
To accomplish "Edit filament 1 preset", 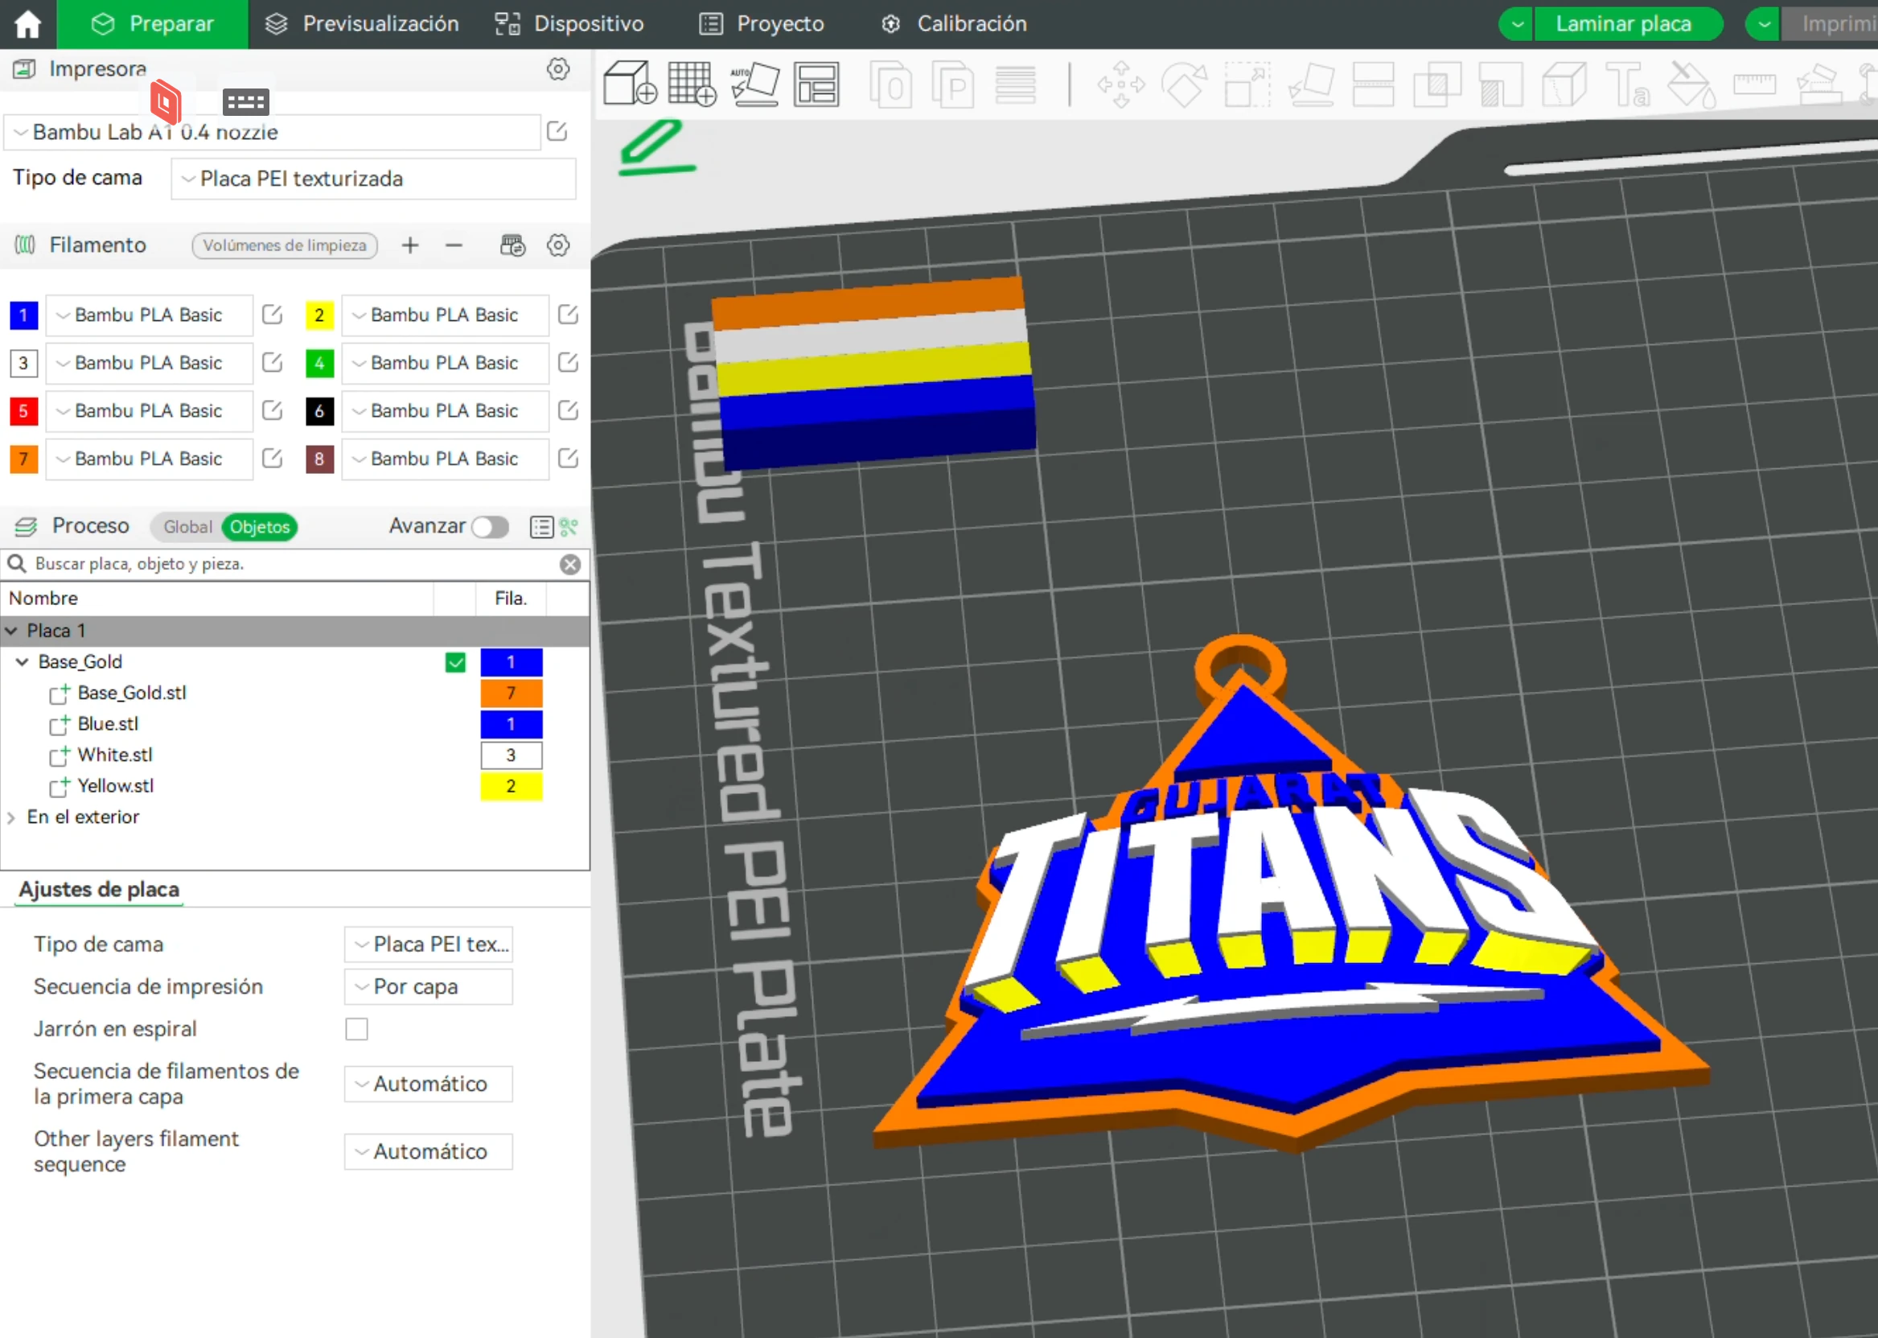I will (273, 315).
